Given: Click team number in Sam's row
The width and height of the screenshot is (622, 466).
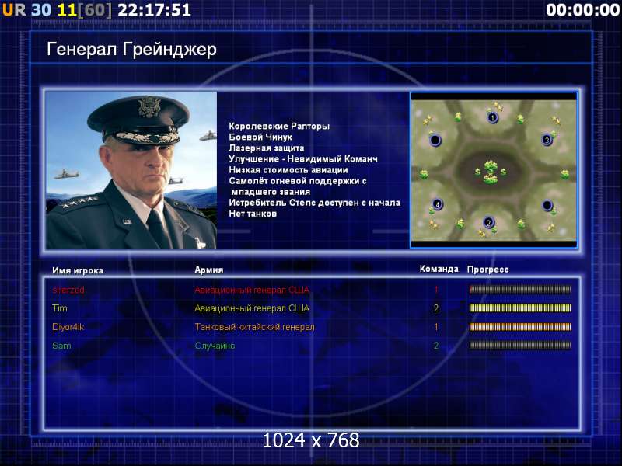Looking at the screenshot, I should click(x=436, y=346).
